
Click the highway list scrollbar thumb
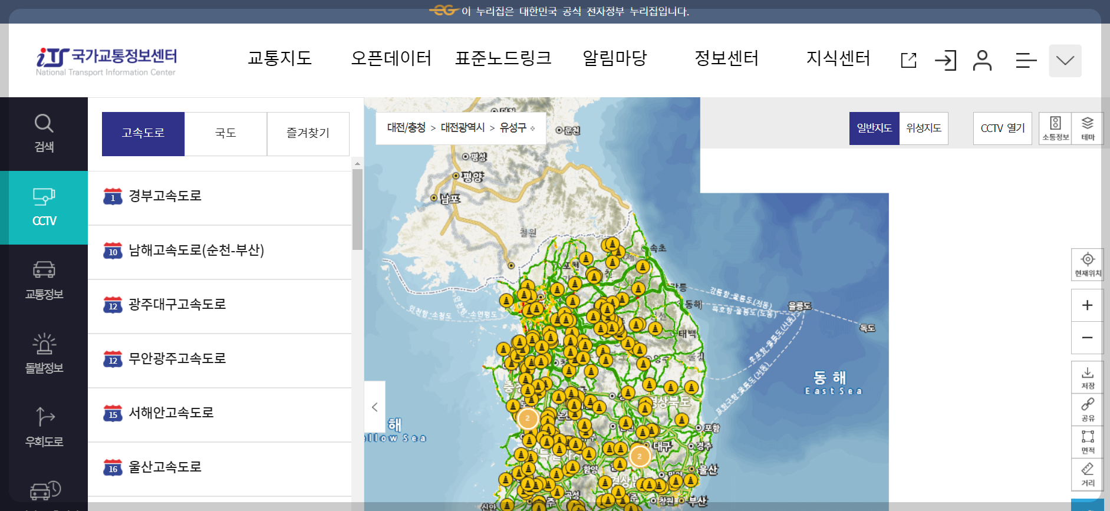click(x=357, y=209)
